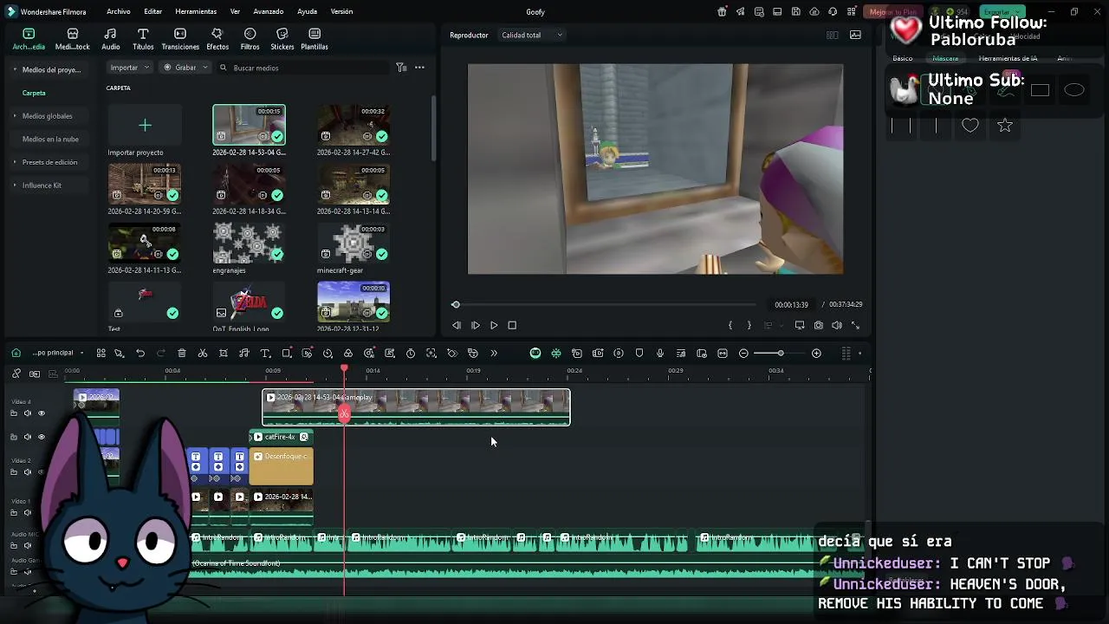Toggle visibility eye of the Video 4 track
The height and width of the screenshot is (624, 1109).
tap(41, 413)
